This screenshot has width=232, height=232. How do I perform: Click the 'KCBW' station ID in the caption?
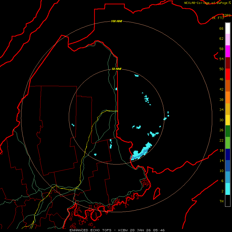[x=123, y=230]
